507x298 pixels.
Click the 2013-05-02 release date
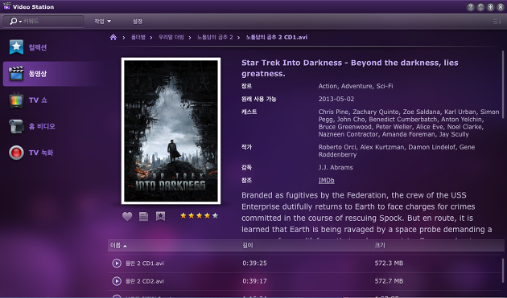[x=336, y=99]
